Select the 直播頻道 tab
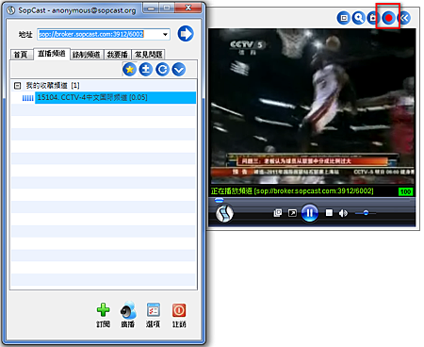424x347 pixels. click(x=52, y=54)
